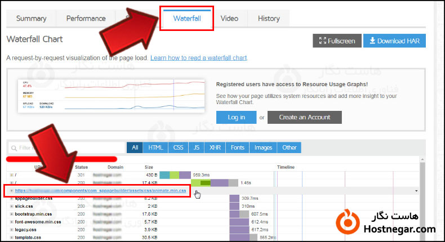445x242 pixels.
Task: Click the Size column header
Action: coord(149,167)
